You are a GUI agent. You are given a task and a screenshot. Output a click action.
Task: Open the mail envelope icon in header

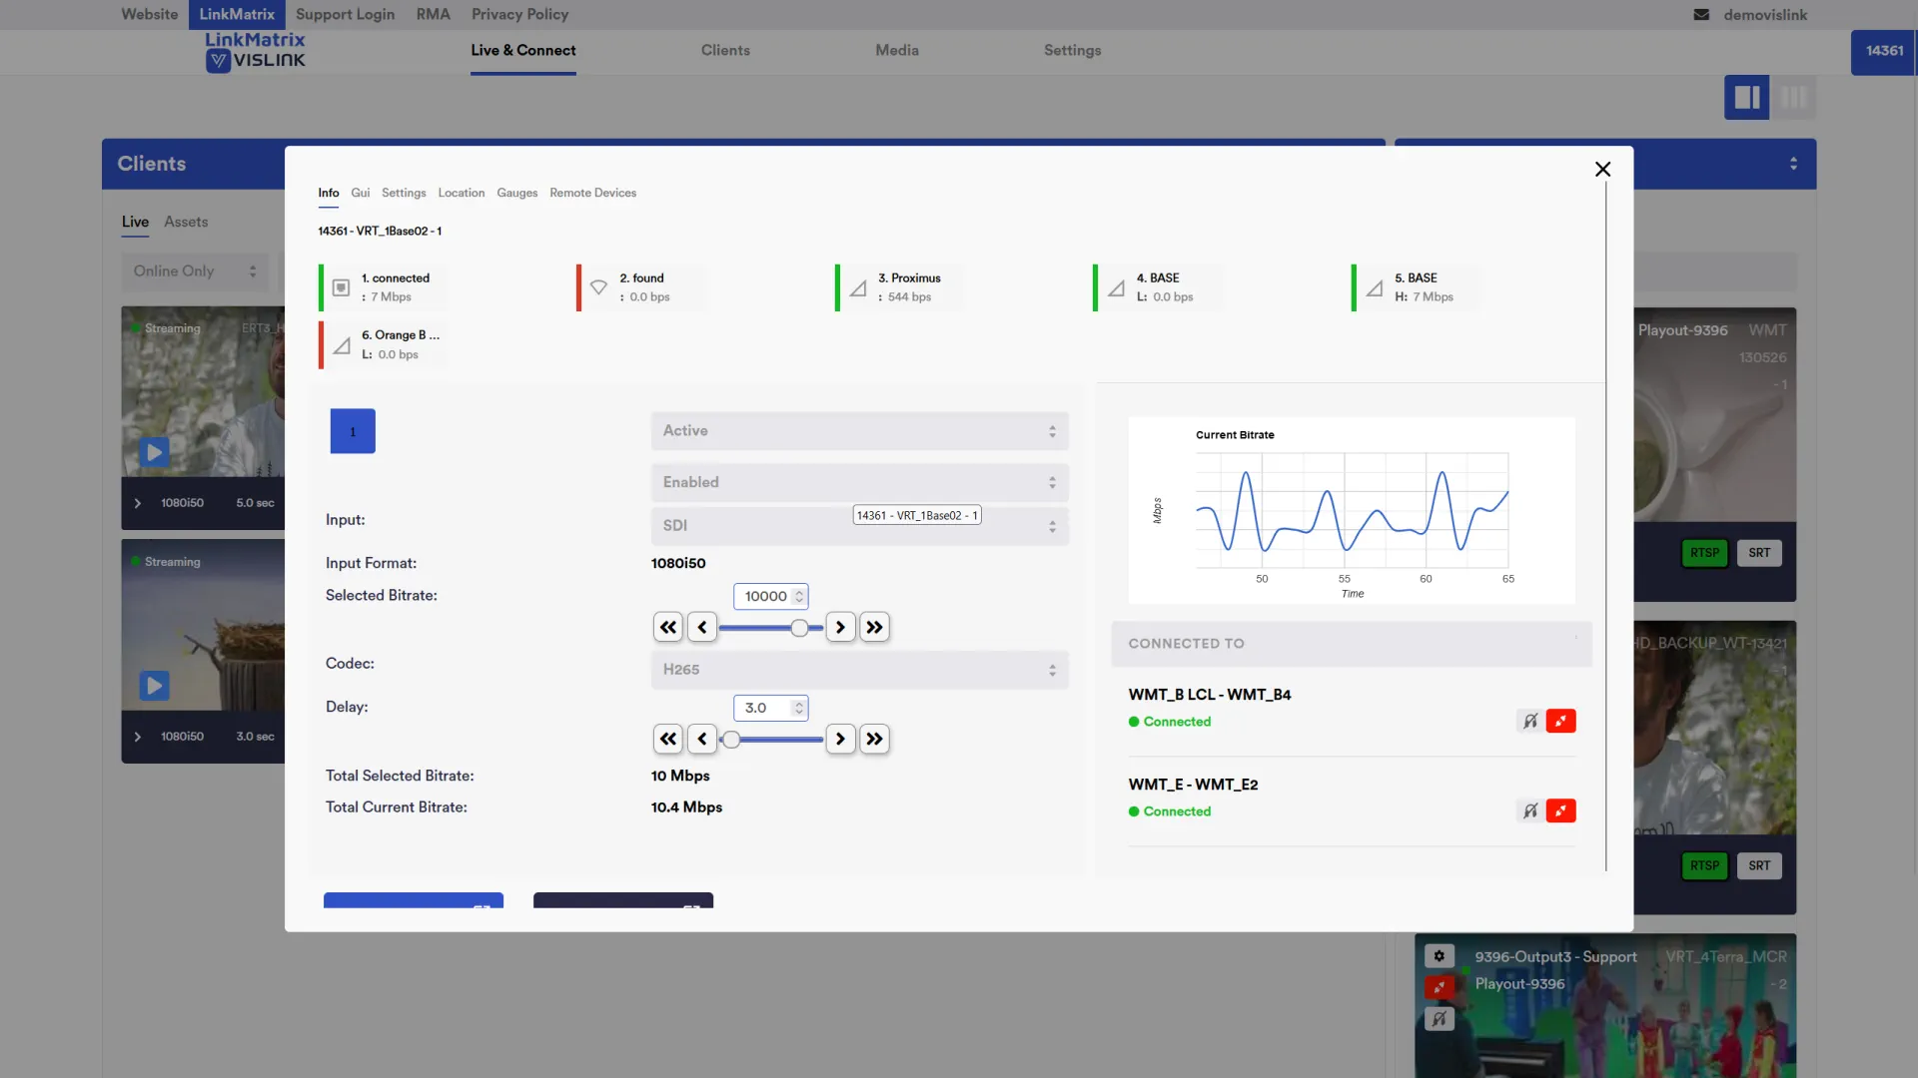(1701, 15)
